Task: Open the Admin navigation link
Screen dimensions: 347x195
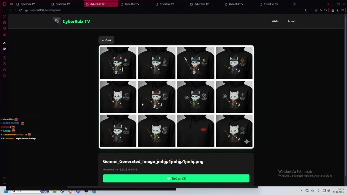Action: coord(292,21)
